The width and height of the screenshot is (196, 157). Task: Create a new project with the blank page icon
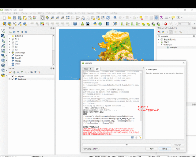click(x=4, y=18)
